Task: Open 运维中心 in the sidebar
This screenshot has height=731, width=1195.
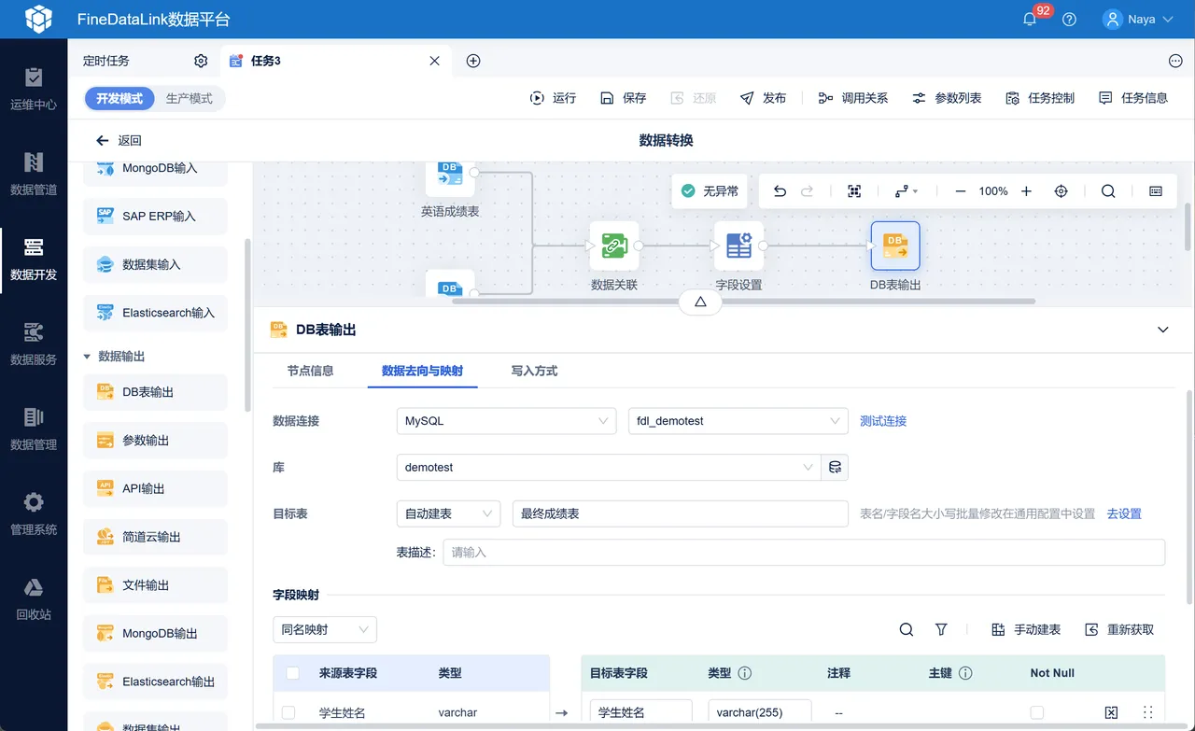Action: 34,89
